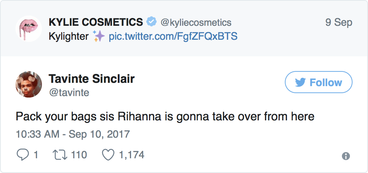Click the Twitter bird icon in Follow

[301, 82]
